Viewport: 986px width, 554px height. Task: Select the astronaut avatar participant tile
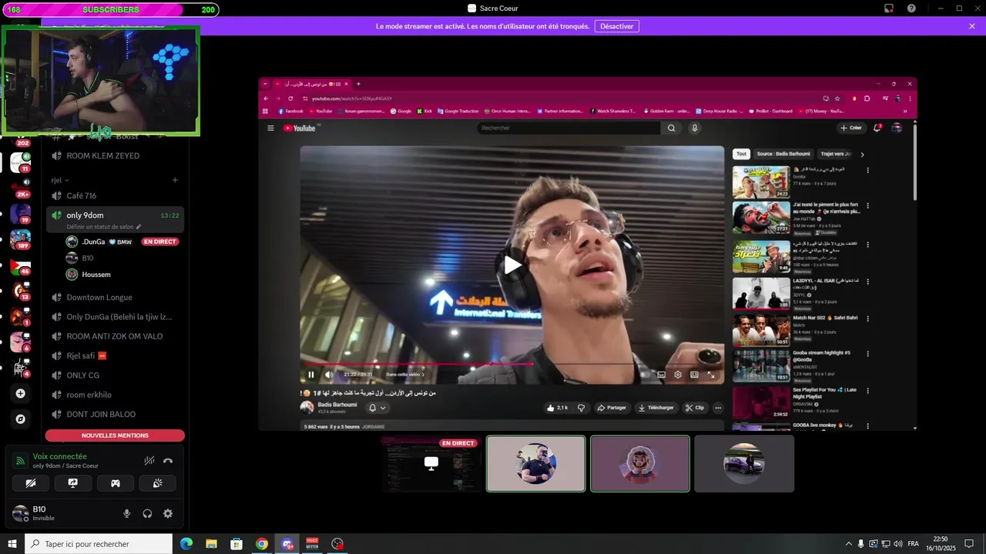click(x=640, y=463)
